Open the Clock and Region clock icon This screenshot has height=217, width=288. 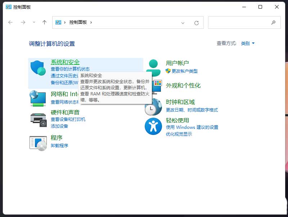click(x=153, y=107)
